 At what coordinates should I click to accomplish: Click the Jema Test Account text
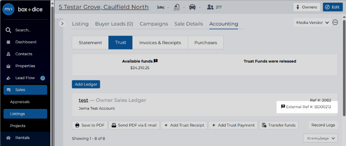[97, 109]
